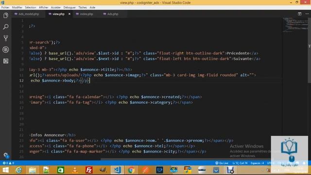Open the Fichier menu

tap(5, 7)
